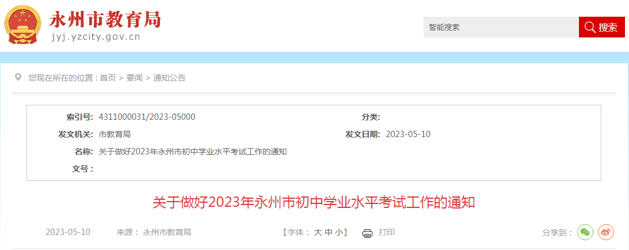Click the printer icon
The height and width of the screenshot is (250, 629).
click(x=368, y=233)
